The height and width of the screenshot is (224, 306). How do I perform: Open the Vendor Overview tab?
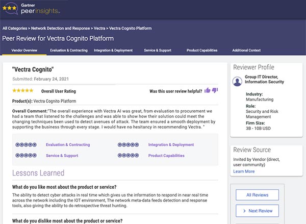point(24,51)
